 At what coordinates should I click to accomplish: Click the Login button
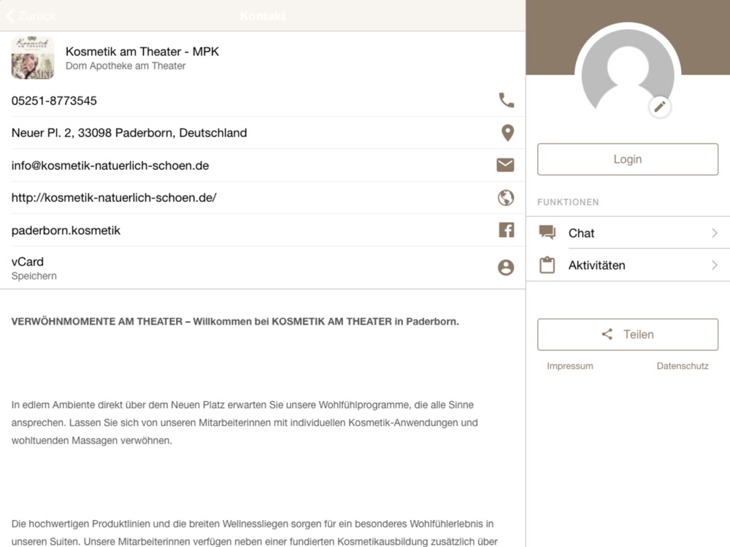coord(628,159)
